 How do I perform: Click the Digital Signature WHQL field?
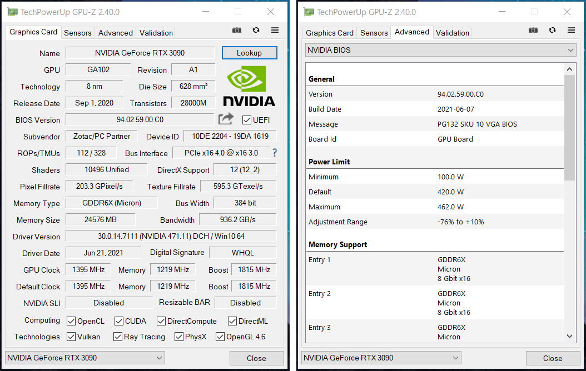[x=243, y=253]
